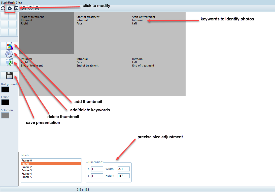Click the Width input field
This screenshot has height=192, width=275.
(x=123, y=169)
